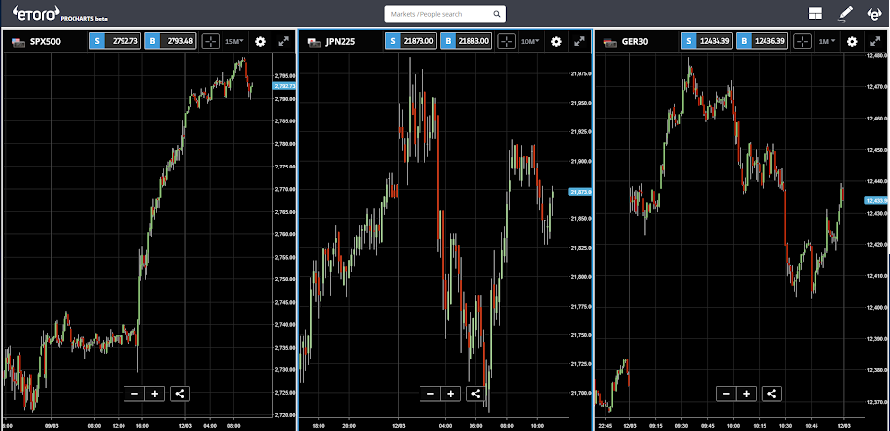Click GER30 Sell button at 12434.39

pos(707,41)
